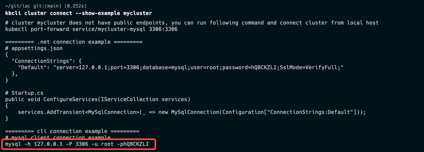
Task: Click the kbcli cluster connect command line
Action: (x=79, y=13)
